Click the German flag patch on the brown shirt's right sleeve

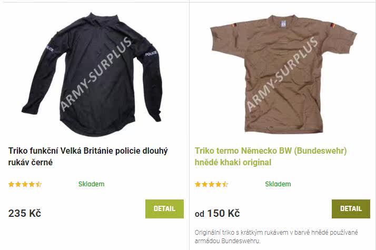coord(333,25)
